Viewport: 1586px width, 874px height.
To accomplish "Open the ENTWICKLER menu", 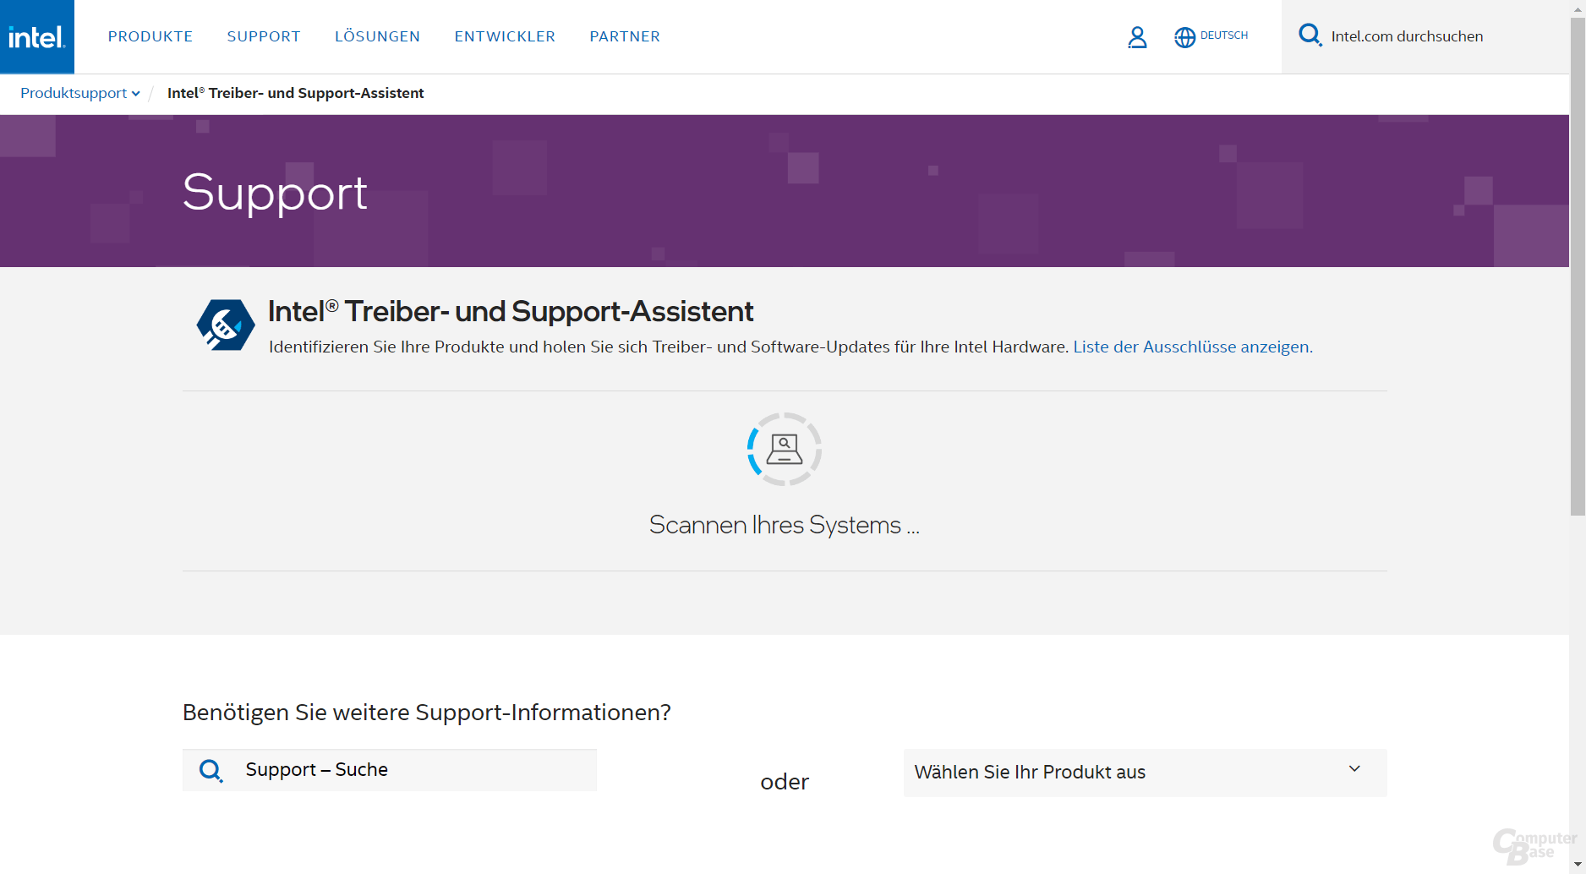I will [x=505, y=36].
